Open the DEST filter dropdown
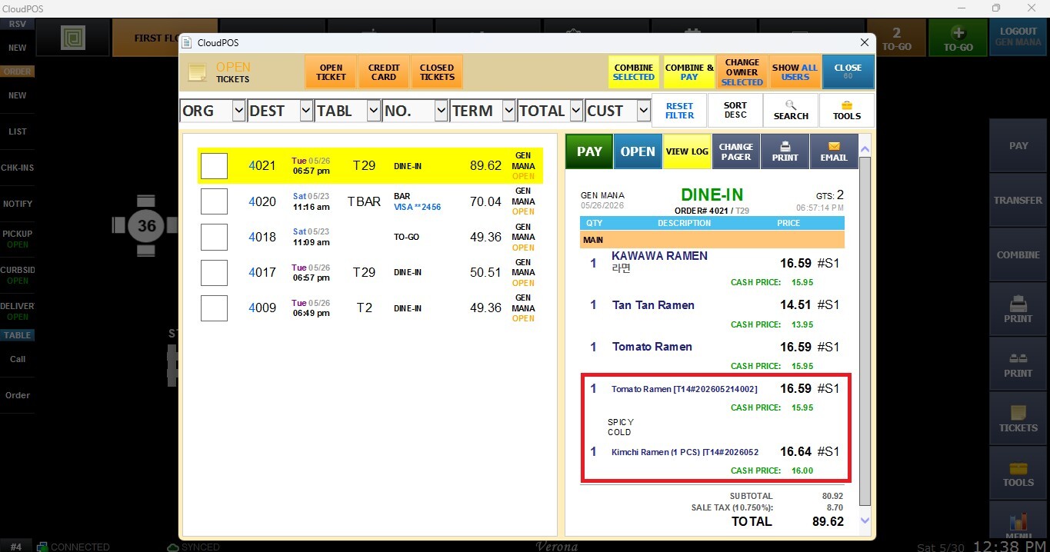Viewport: 1050px width, 552px height. coord(305,111)
